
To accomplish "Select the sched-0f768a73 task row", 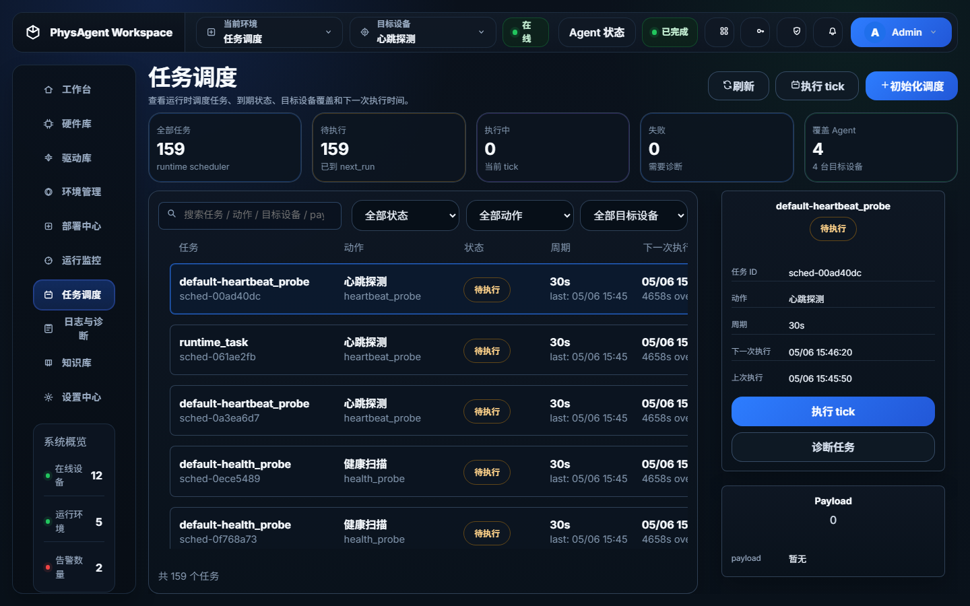I will pos(429,529).
